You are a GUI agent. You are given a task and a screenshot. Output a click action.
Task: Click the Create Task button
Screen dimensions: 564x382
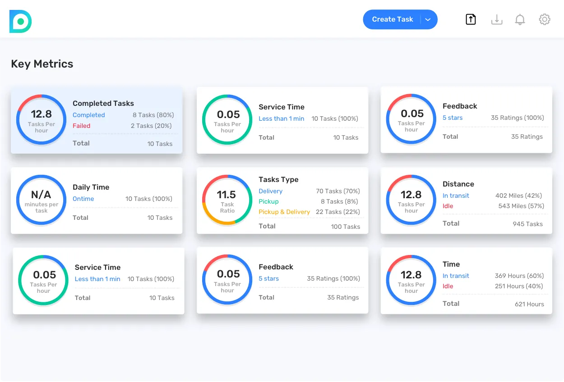(x=392, y=19)
